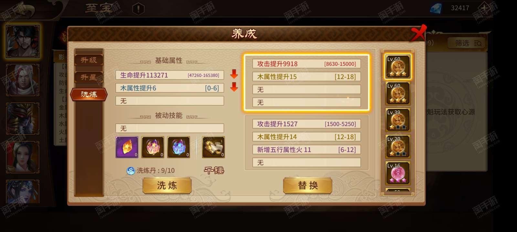The image size is (517, 232).
Task: Open the 筛选 filter dropdown
Action: (x=467, y=43)
